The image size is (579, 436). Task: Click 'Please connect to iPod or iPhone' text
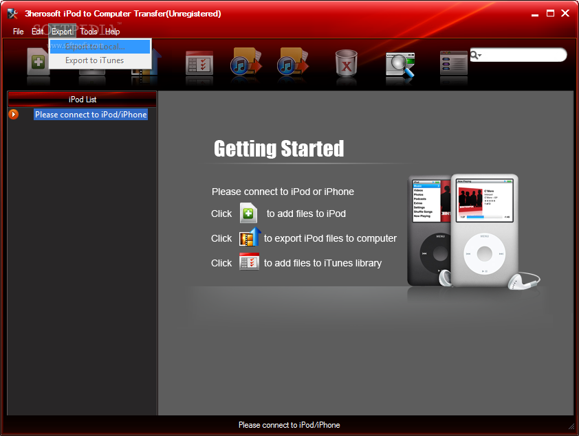tap(283, 192)
